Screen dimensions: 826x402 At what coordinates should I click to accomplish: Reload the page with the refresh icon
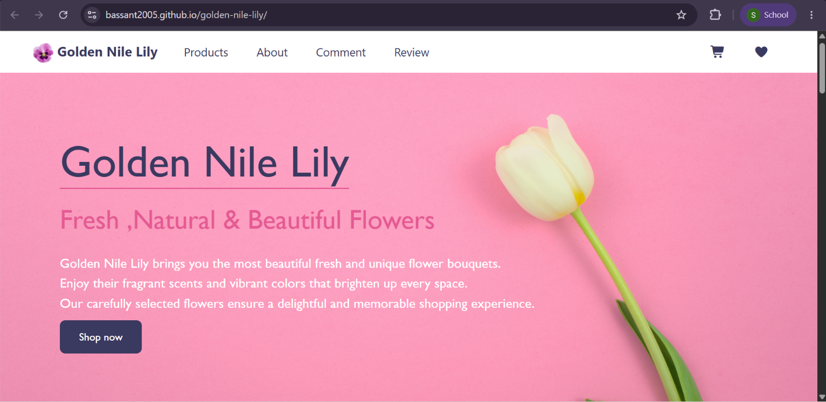click(x=63, y=15)
